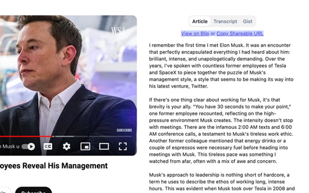Open the video settings gear
The image size is (309, 193).
(66, 147)
